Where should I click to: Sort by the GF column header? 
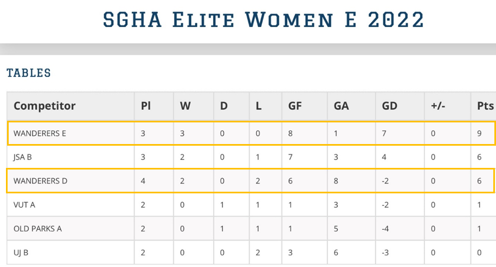click(x=295, y=106)
